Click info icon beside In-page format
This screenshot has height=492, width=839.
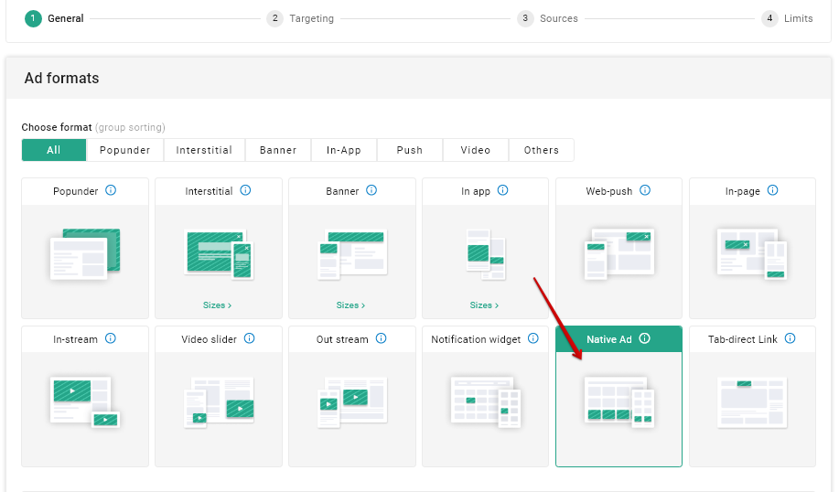pyautogui.click(x=772, y=191)
